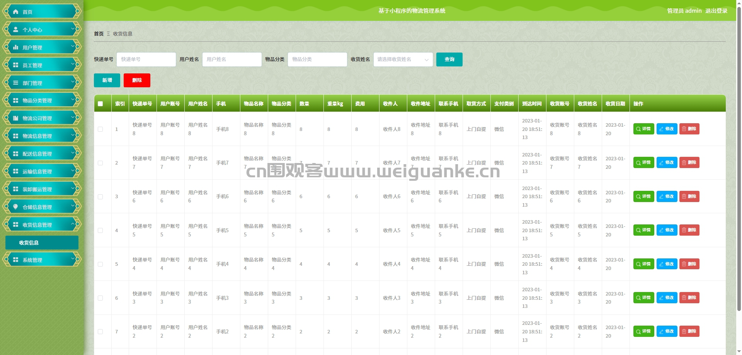742x355 pixels.
Task: Click the grid icon beside 装卸搬运管理
Action: tap(15, 189)
